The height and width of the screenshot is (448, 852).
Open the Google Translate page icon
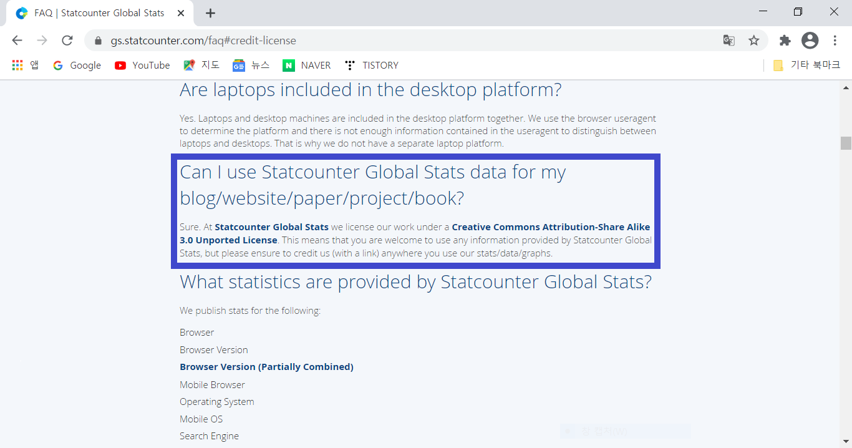pyautogui.click(x=729, y=41)
